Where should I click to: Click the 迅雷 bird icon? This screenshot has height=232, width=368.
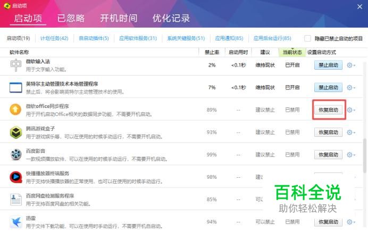point(16,222)
